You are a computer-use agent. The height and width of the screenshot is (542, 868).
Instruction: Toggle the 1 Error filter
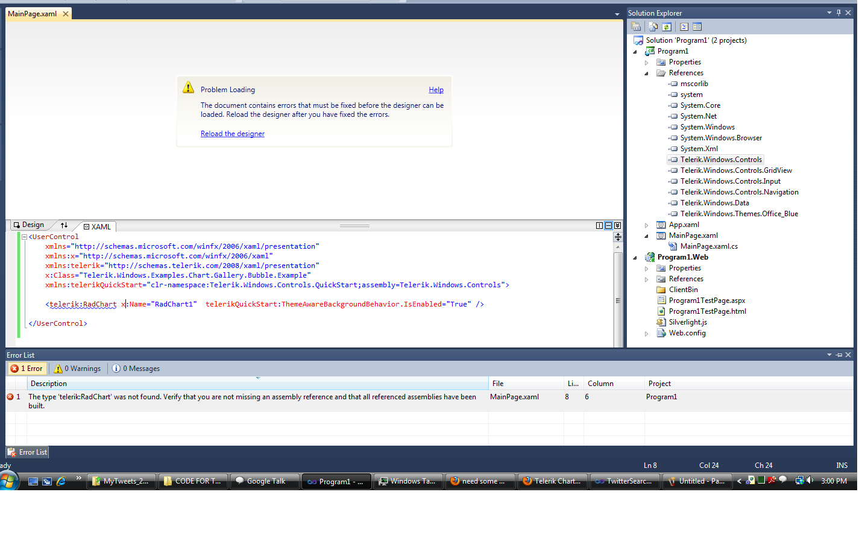27,369
